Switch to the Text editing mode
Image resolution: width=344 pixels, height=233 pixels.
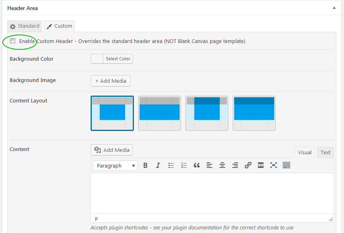[325, 152]
